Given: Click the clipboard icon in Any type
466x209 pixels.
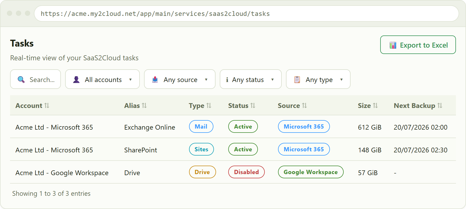Looking at the screenshot, I should pos(297,79).
